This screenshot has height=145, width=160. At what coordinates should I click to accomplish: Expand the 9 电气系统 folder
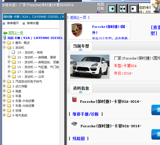tap(4, 115)
